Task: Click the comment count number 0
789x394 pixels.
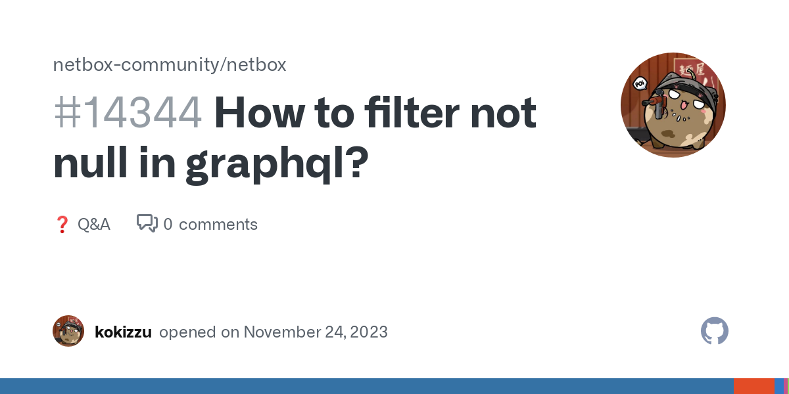Action: (168, 225)
